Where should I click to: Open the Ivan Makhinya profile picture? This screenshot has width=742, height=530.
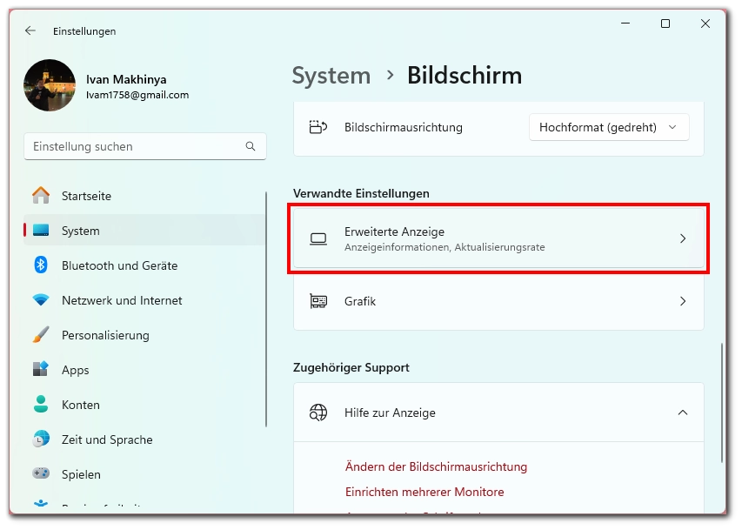pos(50,85)
